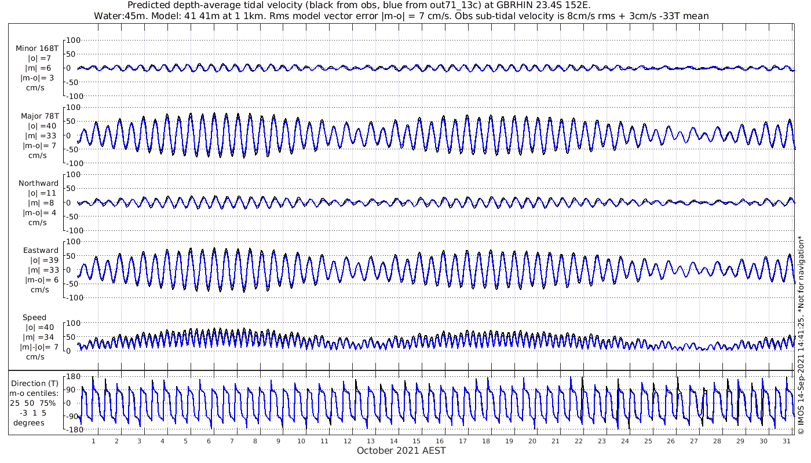Click day '25' on the date axis
This screenshot has width=811, height=463.
tap(648, 440)
